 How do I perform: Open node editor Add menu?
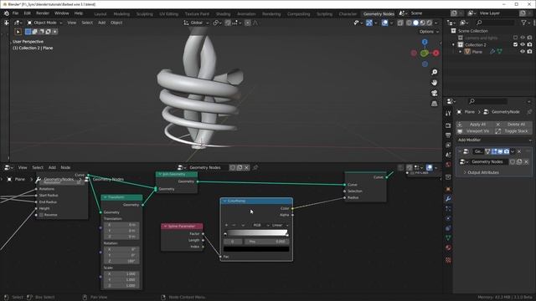coord(52,167)
